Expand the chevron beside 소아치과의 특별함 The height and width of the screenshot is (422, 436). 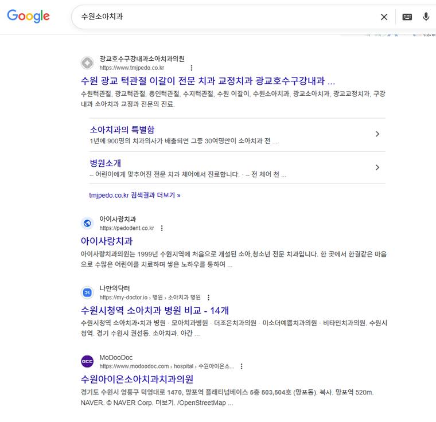click(377, 134)
